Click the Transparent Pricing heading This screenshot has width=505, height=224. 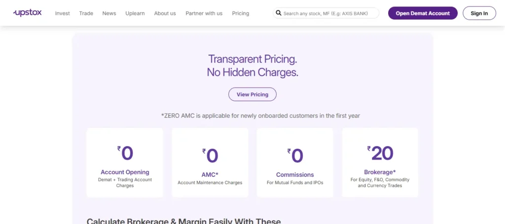(x=252, y=66)
